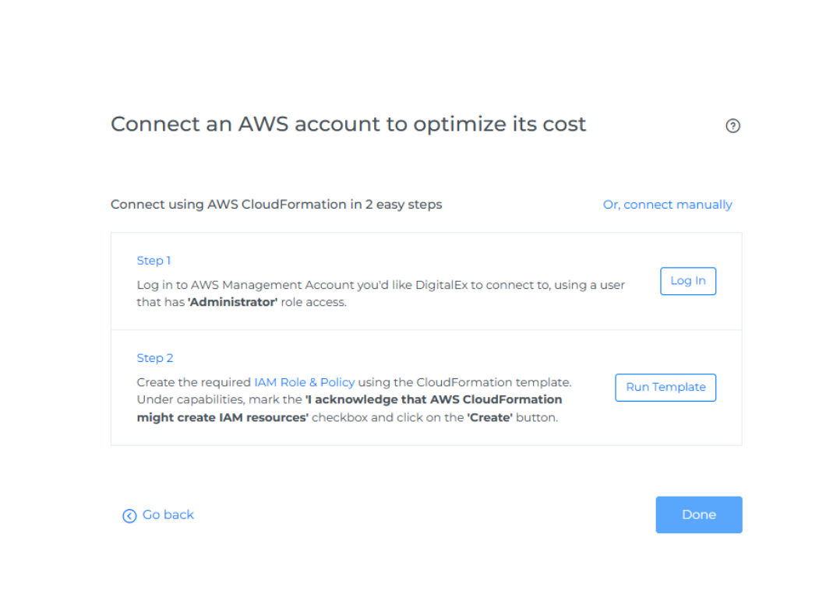Screen dimensions: 826x597
Task: Click the bold 'Administrator' text
Action: pos(233,302)
